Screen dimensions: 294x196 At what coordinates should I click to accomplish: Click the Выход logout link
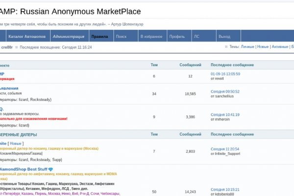coord(224,36)
